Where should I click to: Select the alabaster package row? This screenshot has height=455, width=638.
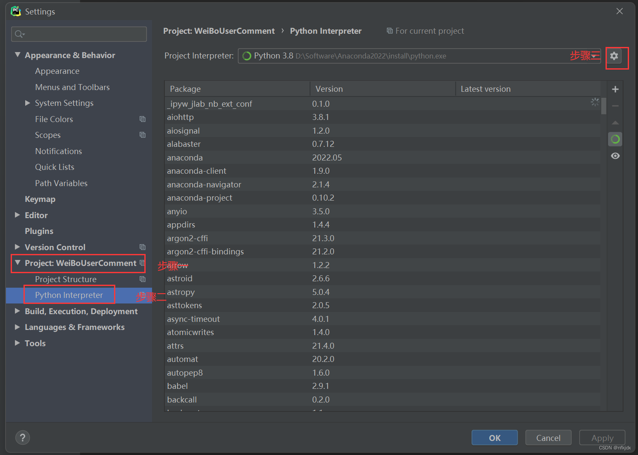coord(383,144)
